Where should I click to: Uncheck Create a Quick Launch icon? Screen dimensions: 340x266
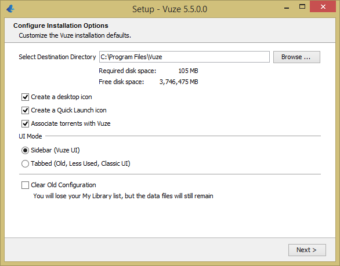click(25, 111)
